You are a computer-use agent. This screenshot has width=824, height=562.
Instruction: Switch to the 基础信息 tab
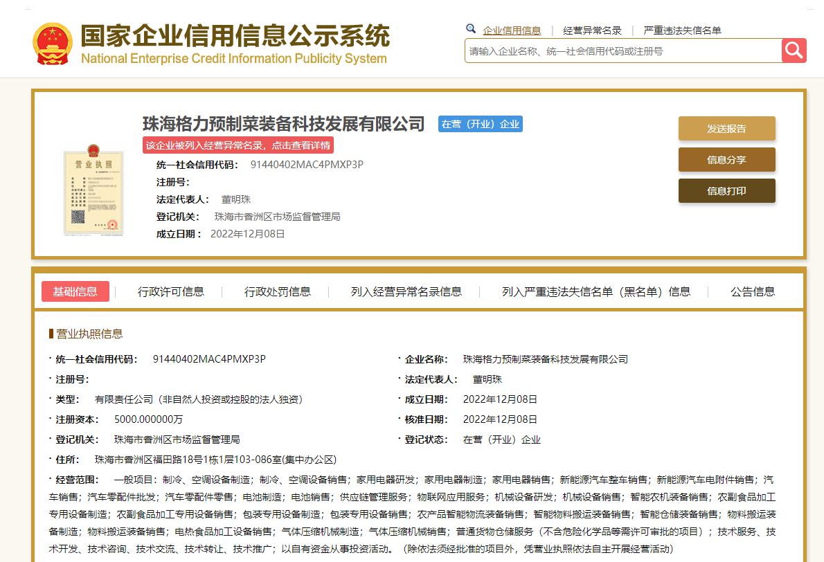(x=75, y=291)
